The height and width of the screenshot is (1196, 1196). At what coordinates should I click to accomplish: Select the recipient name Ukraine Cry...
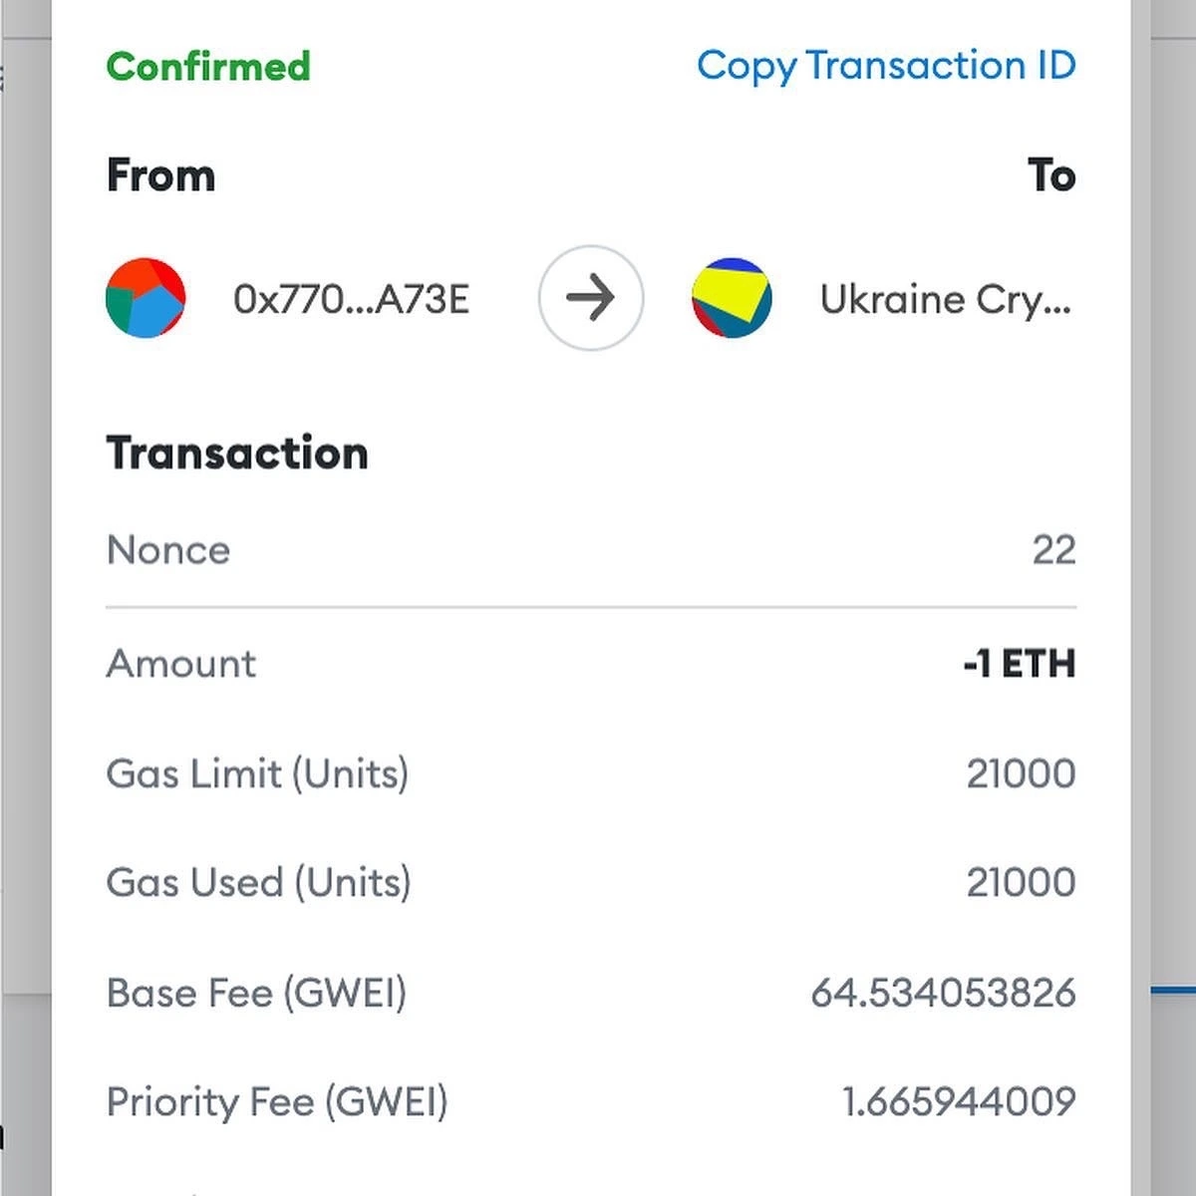[945, 299]
